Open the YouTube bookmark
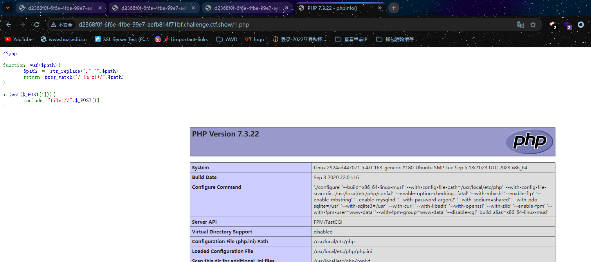591x262 pixels. [x=18, y=39]
